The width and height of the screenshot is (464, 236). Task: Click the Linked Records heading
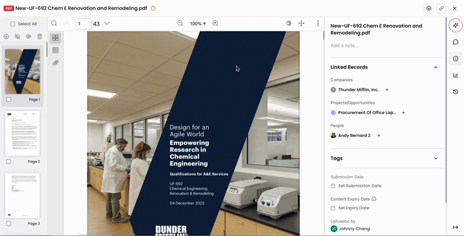click(349, 67)
